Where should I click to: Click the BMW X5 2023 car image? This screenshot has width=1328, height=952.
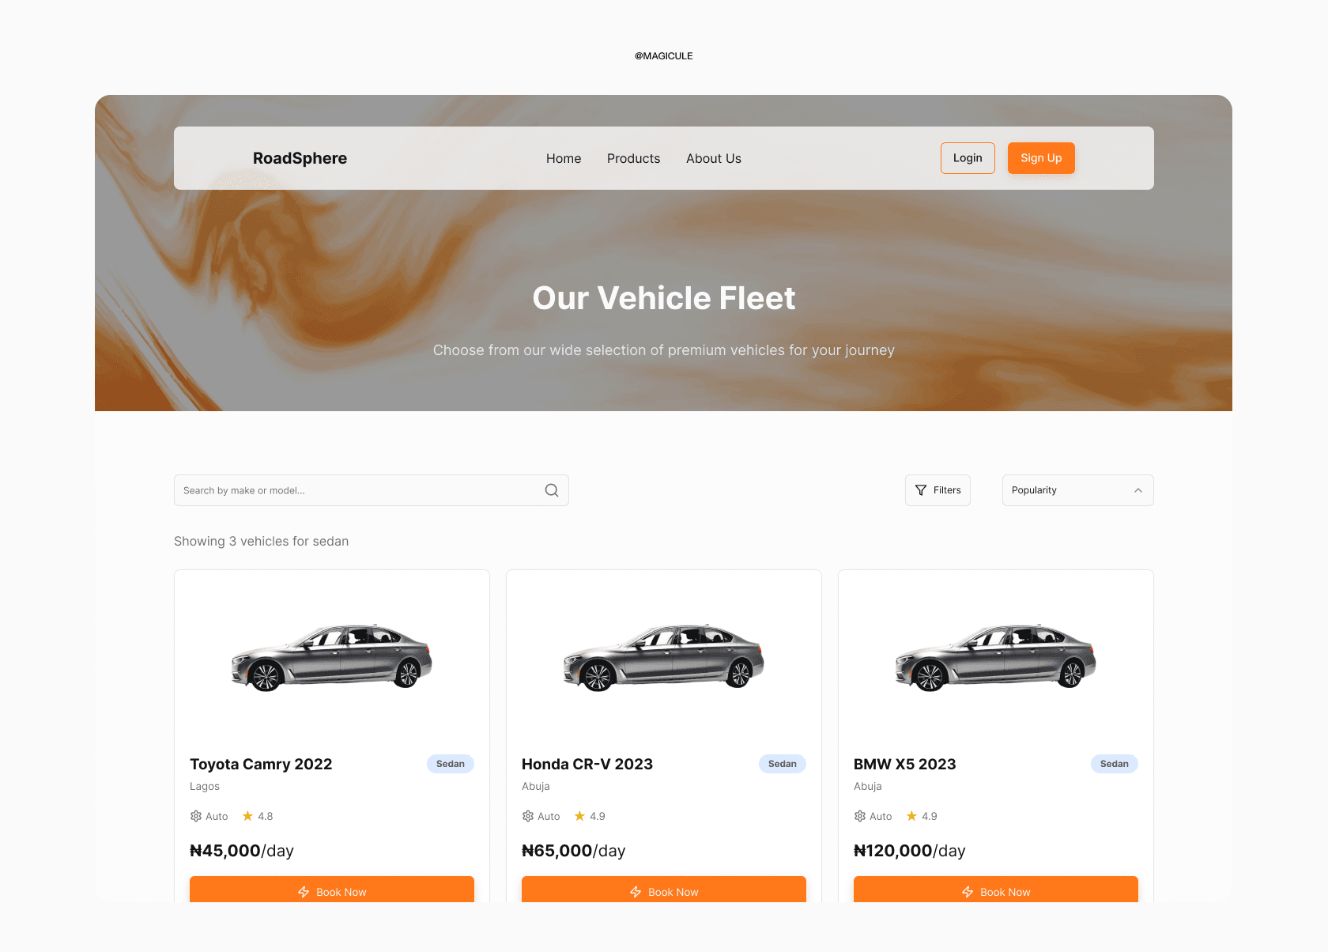(x=996, y=658)
